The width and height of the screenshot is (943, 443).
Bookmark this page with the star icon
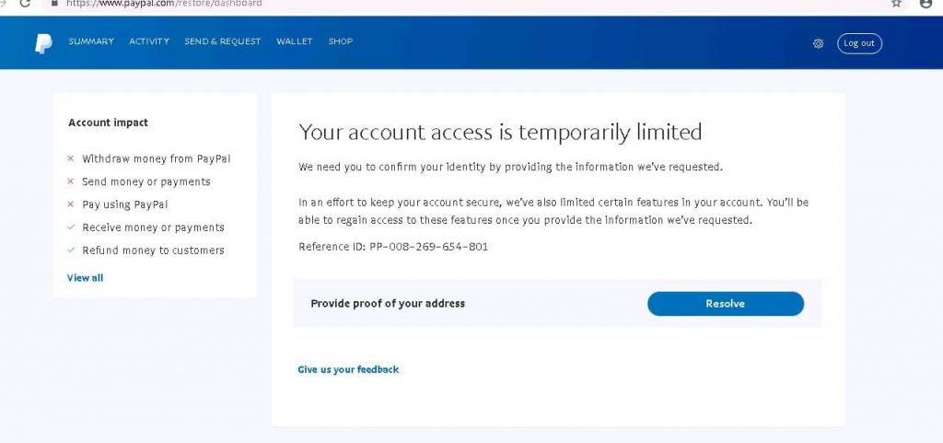point(896,3)
